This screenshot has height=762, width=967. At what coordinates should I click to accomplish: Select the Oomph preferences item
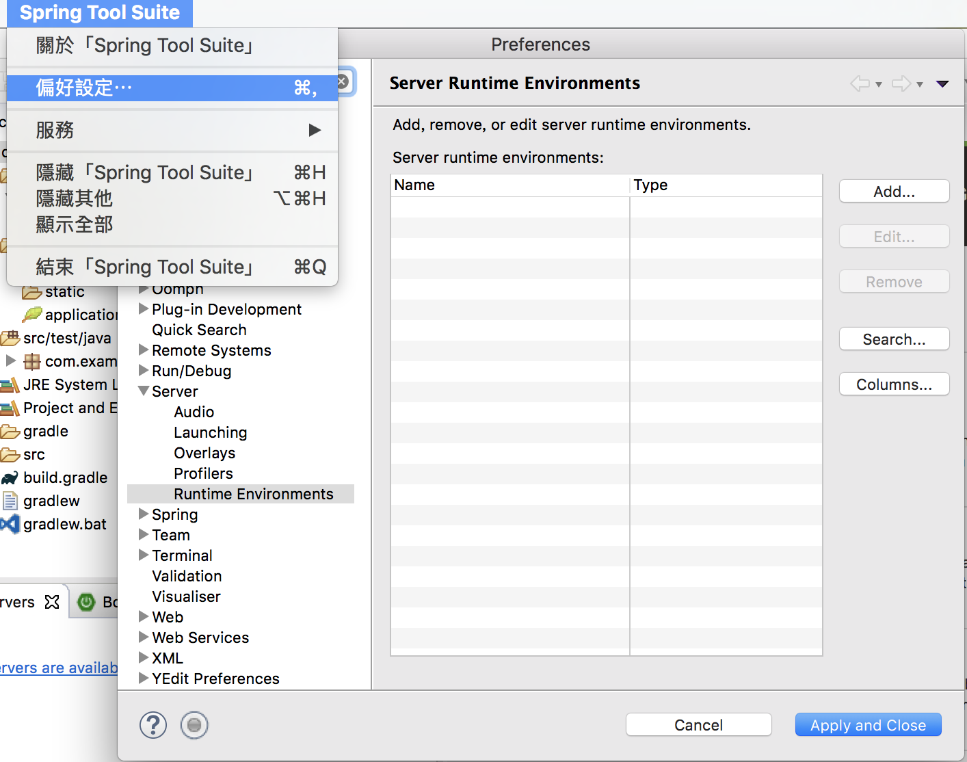click(x=178, y=290)
